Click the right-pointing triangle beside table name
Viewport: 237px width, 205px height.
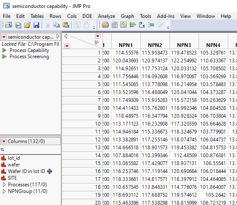pos(58,36)
